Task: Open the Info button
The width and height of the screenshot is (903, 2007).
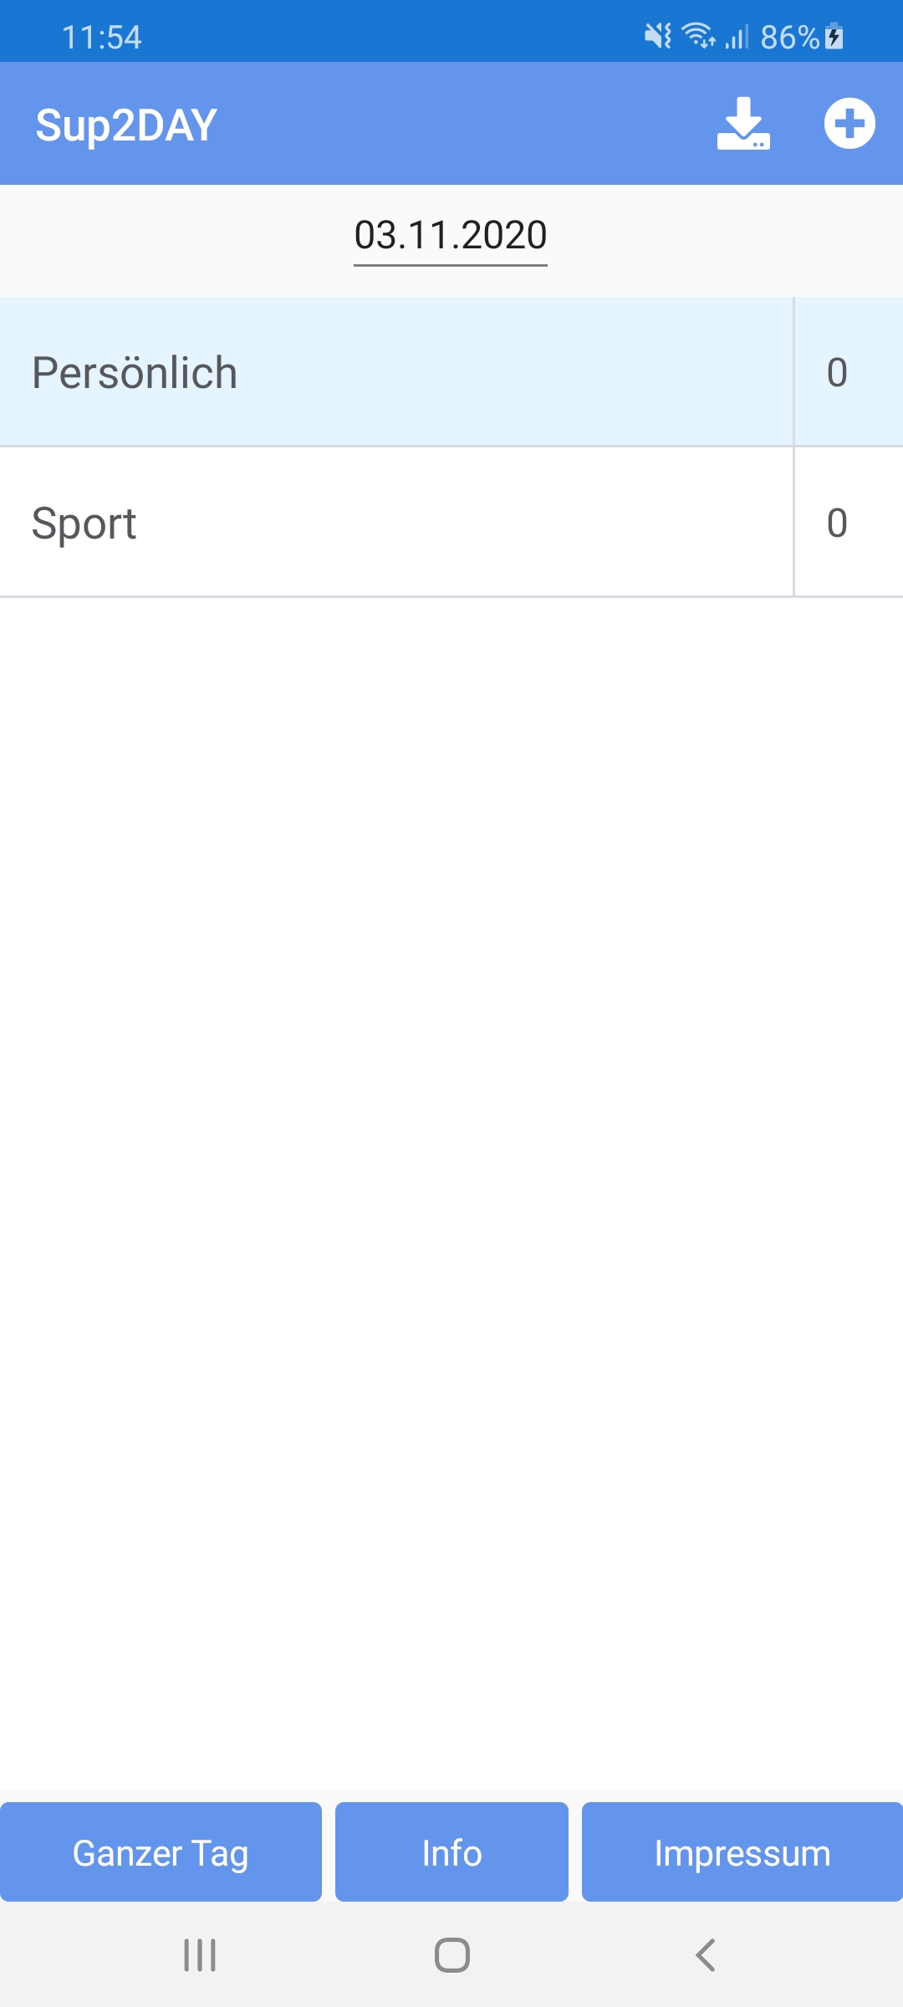Action: coord(451,1852)
